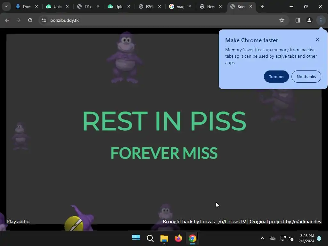Open the clock showing 3:26 PM
Image resolution: width=328 pixels, height=246 pixels.
307,238
